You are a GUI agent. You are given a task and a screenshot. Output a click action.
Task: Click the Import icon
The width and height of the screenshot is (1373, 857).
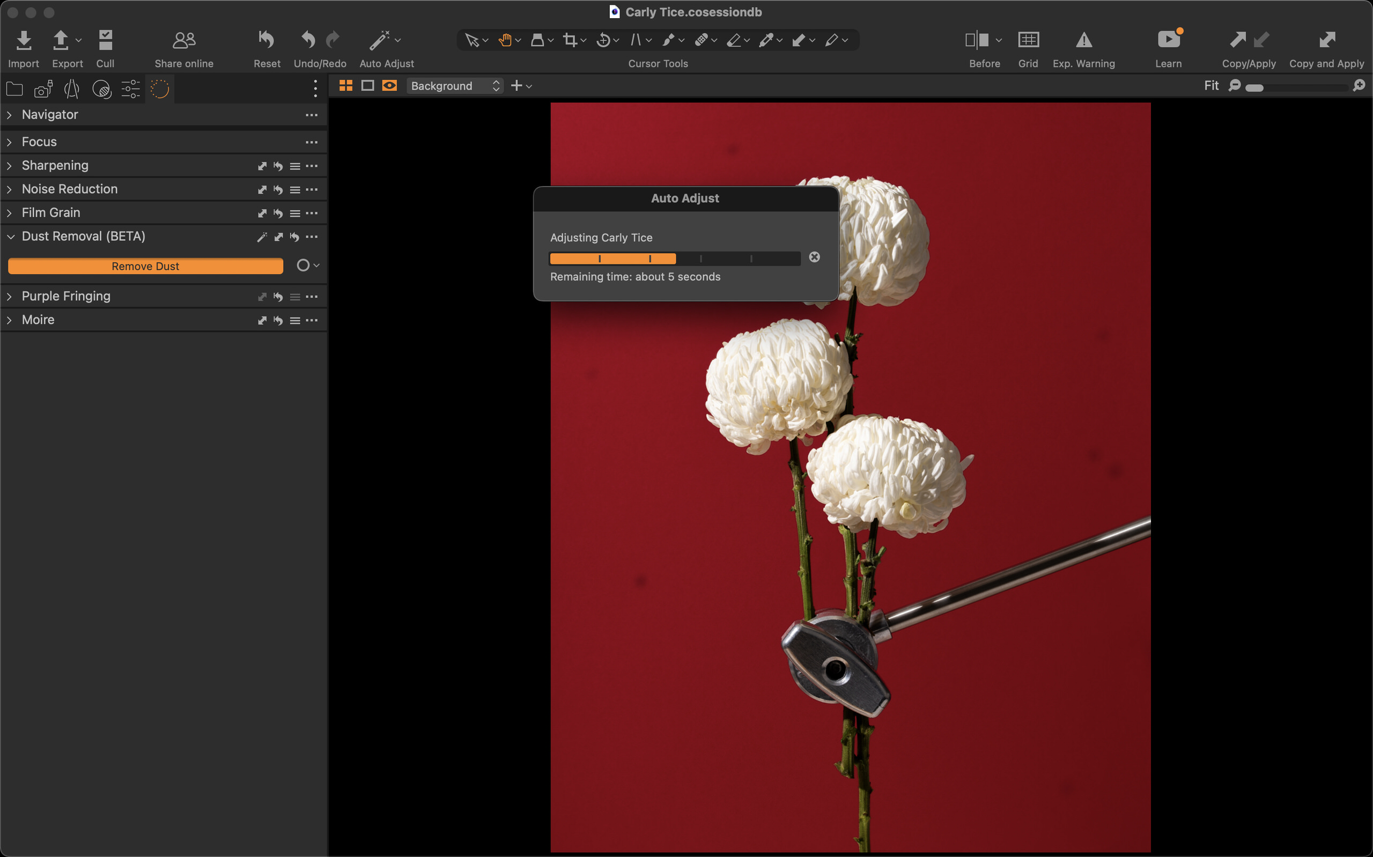click(23, 41)
